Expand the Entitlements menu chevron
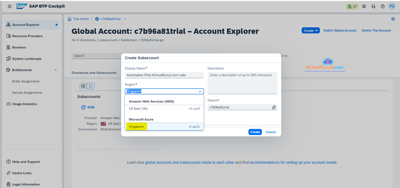Viewport: 400px width, 188px height. tap(56, 70)
